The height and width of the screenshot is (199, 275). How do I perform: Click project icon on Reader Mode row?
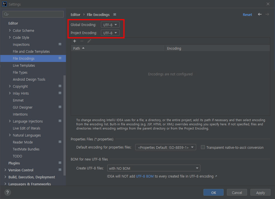60,142
